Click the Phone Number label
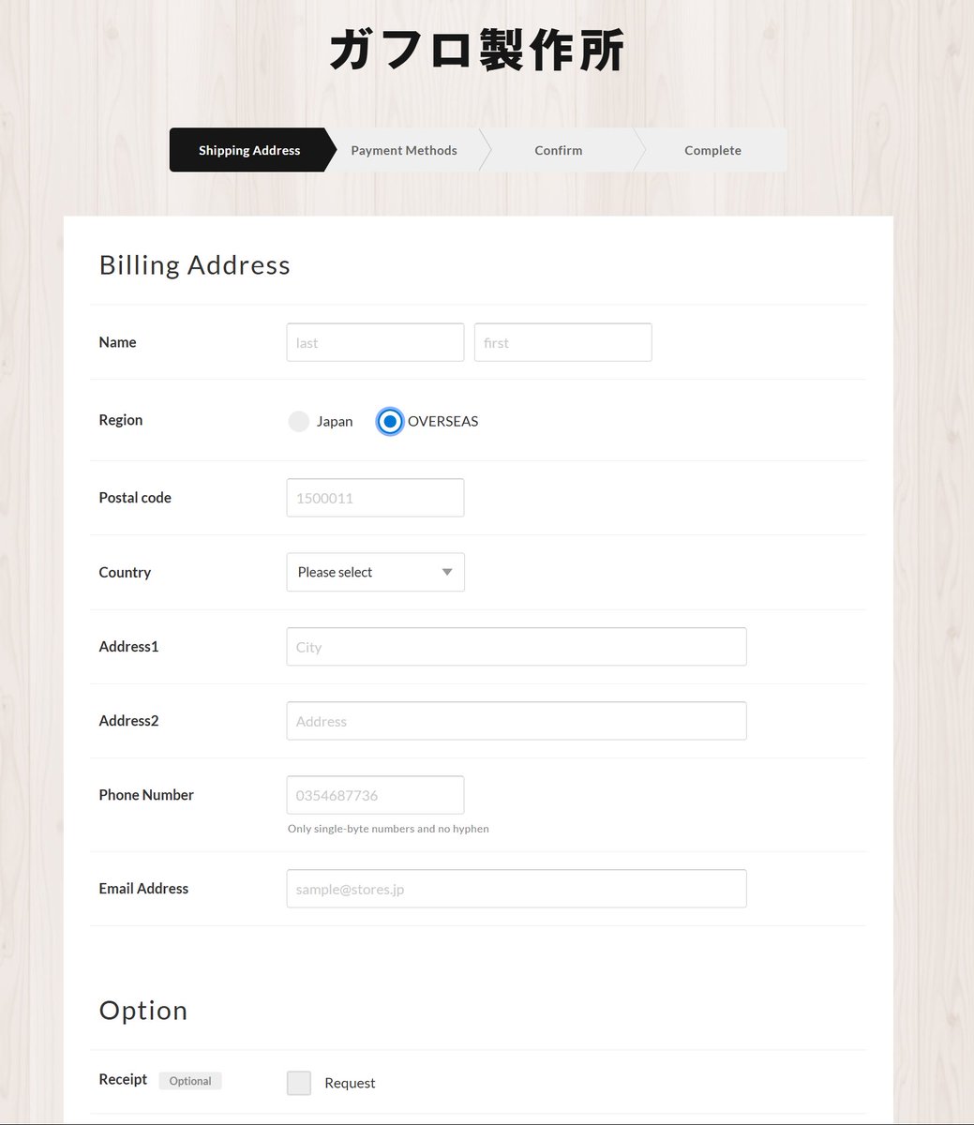 pos(146,795)
